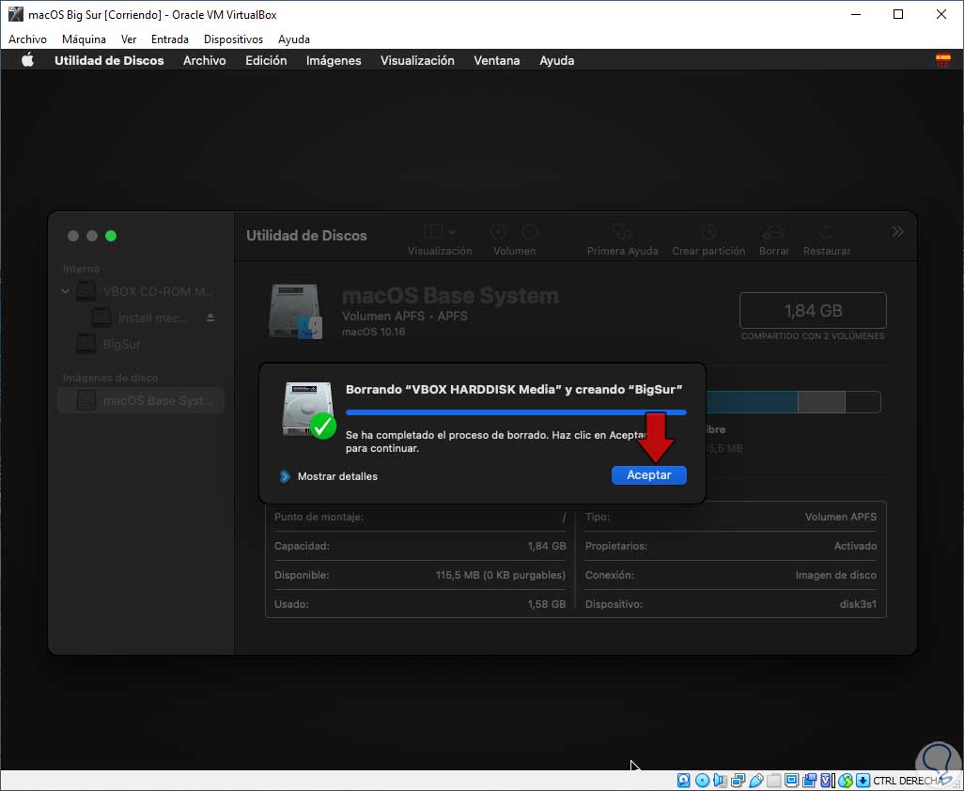Open the Imágenes menu

[x=334, y=60]
